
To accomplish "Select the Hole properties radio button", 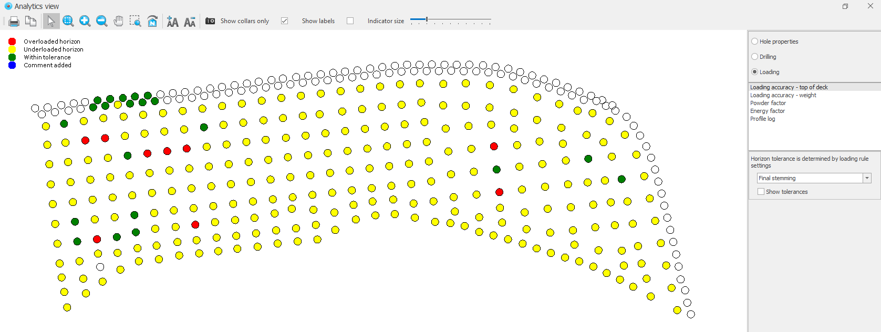I will (755, 41).
